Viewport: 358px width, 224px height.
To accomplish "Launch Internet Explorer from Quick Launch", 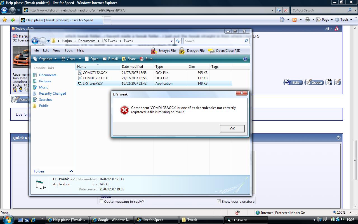I will (x=33, y=220).
